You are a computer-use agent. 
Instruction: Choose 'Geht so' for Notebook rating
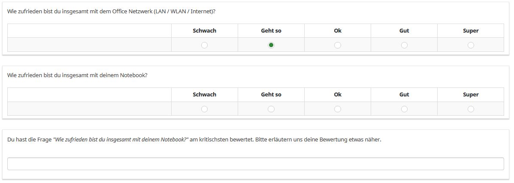coord(271,109)
